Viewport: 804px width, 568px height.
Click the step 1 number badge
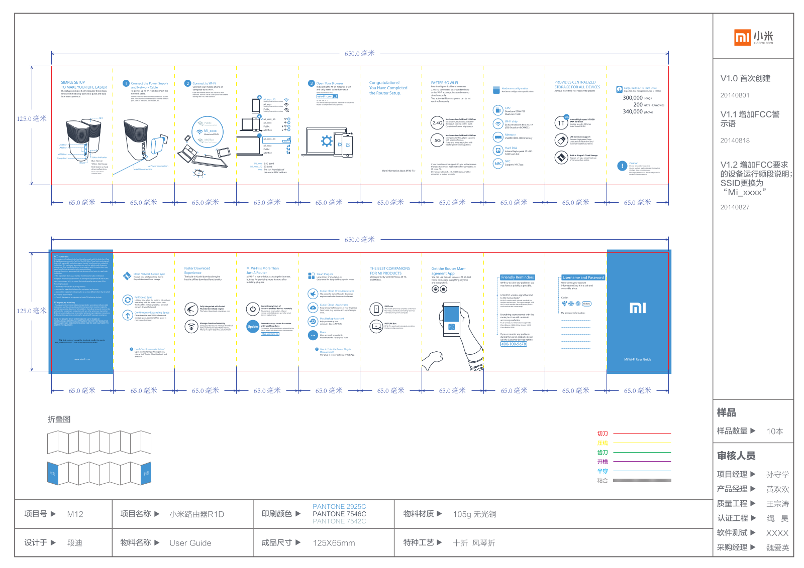[127, 83]
